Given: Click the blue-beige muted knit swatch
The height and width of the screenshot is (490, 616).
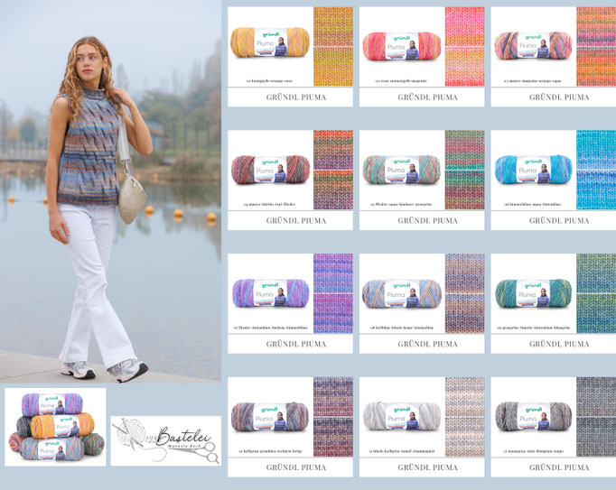Looking at the screenshot, I should click(465, 293).
